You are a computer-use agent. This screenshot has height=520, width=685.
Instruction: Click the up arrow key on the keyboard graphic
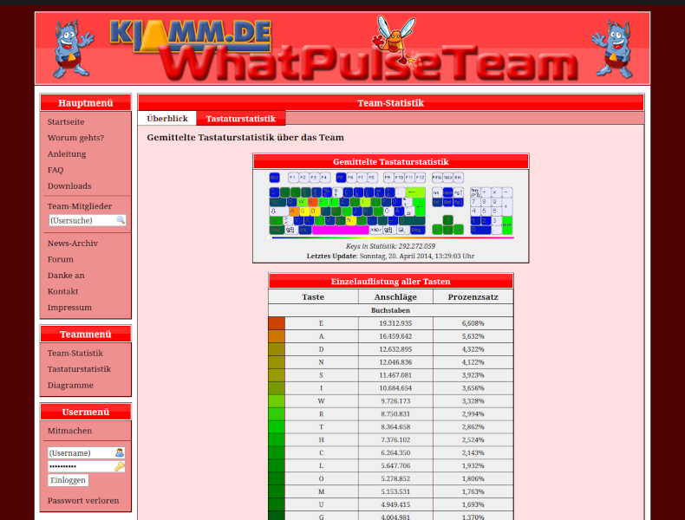click(x=447, y=219)
